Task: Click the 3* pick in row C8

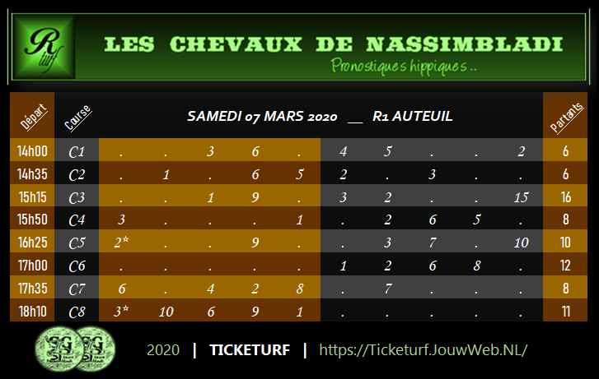Action: pos(122,312)
